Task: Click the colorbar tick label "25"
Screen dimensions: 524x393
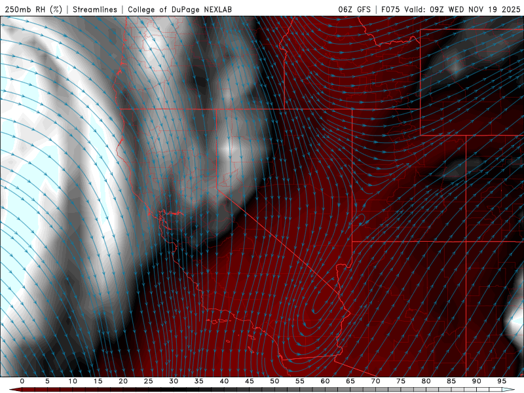Action: 149,381
